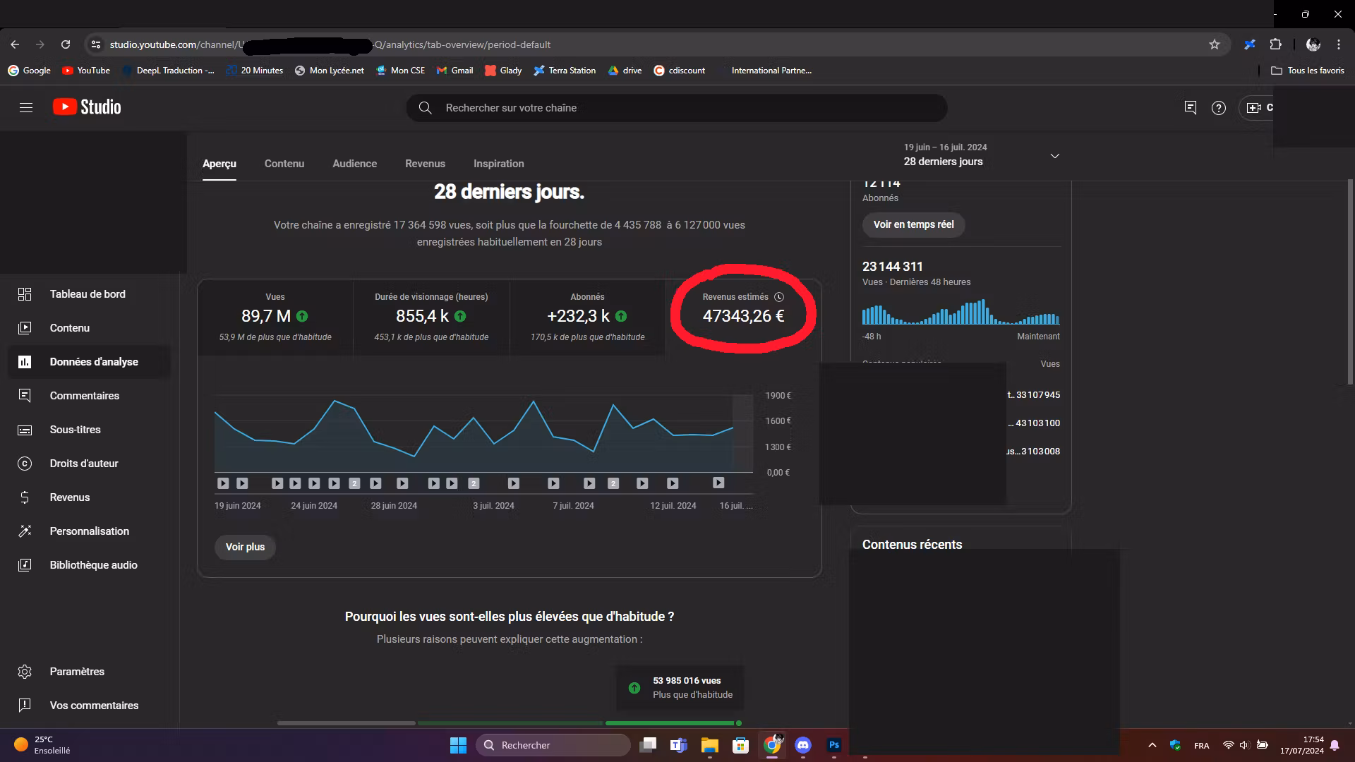Screen dimensions: 1355x762
Task: Select "Commentaires" in the sidebar
Action: click(84, 395)
